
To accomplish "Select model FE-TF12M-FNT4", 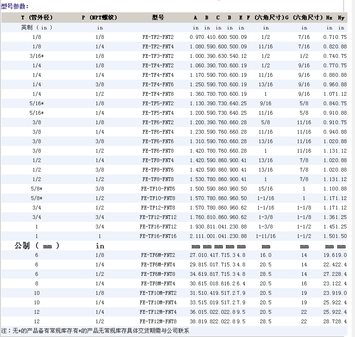I will (158, 312).
